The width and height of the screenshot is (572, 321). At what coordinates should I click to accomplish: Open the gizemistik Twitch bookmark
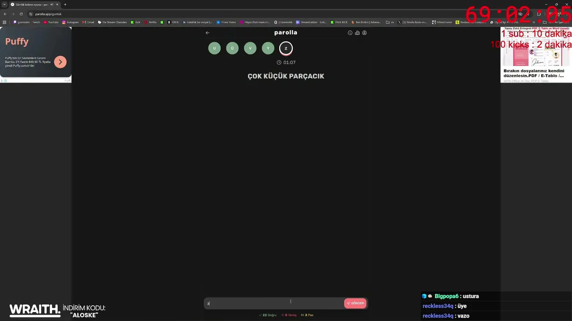[x=27, y=22]
